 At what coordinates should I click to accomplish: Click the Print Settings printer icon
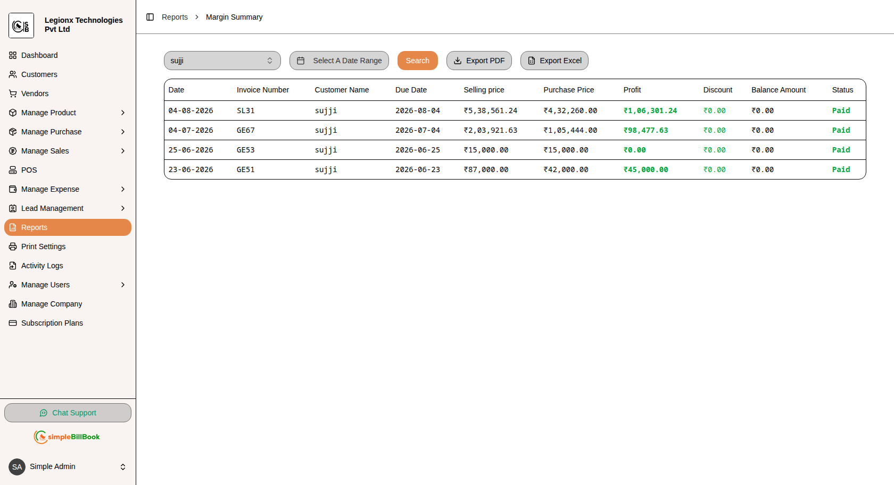(13, 246)
